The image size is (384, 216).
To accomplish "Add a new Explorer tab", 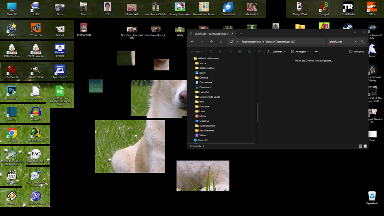I will tap(241, 34).
